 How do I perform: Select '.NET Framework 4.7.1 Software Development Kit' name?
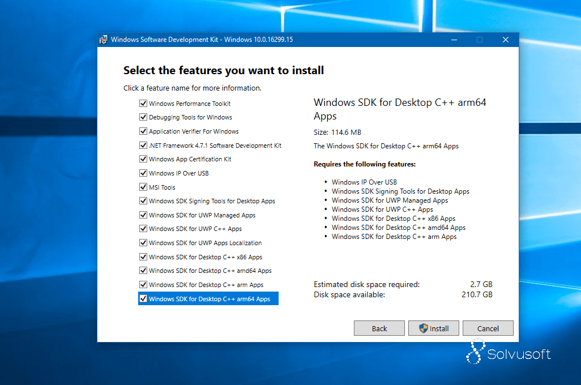pyautogui.click(x=215, y=146)
